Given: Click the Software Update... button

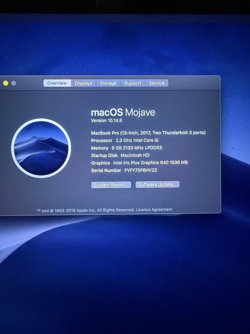Looking at the screenshot, I should pos(157,184).
